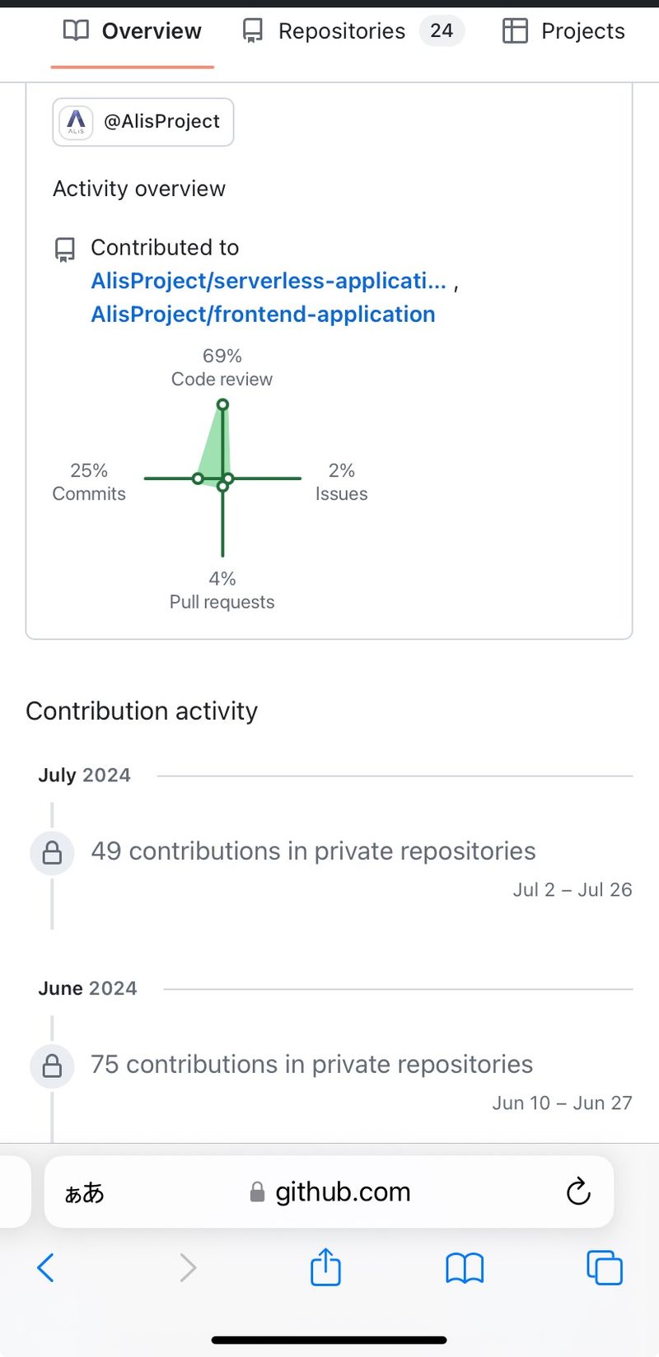This screenshot has width=659, height=1357.
Task: Tap the AlisProject organization avatar logo
Action: click(76, 122)
